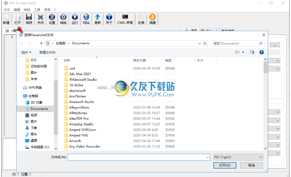Viewport: 291px width, 177px height.
Task: Open the 语言 menu
Action: click(47, 9)
